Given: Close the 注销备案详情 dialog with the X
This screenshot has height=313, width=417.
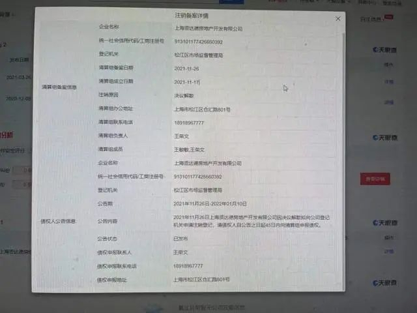Looking at the screenshot, I should 338,19.
